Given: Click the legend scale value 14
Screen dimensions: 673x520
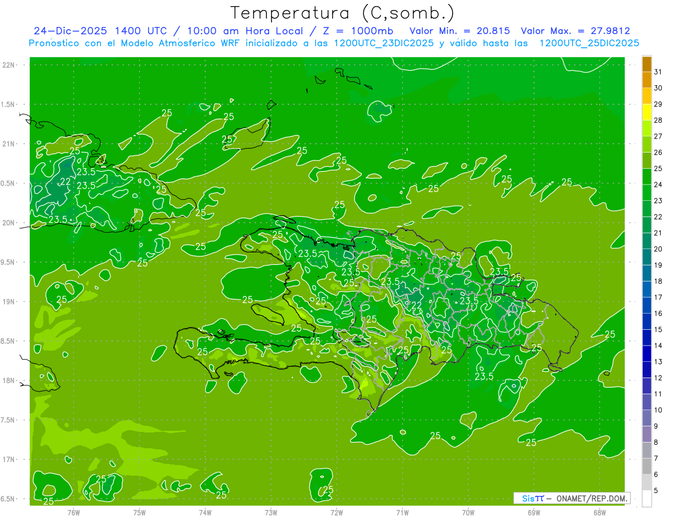Looking at the screenshot, I should (658, 346).
